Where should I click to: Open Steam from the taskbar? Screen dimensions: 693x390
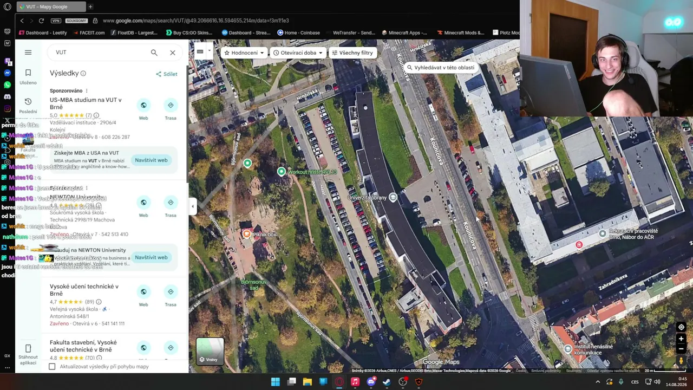(387, 382)
